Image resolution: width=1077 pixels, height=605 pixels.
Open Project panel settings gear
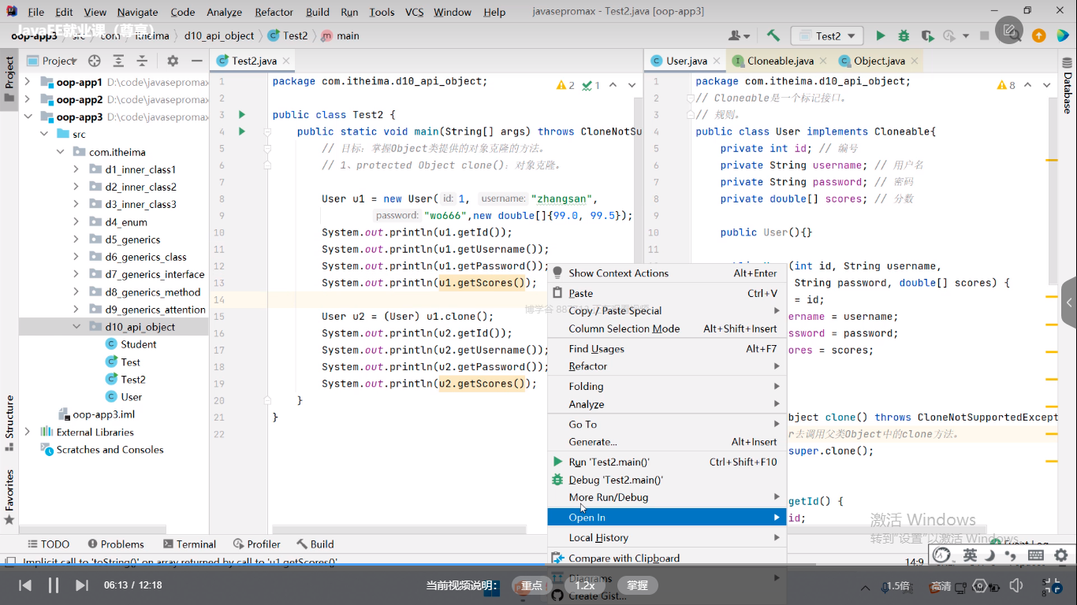173,61
